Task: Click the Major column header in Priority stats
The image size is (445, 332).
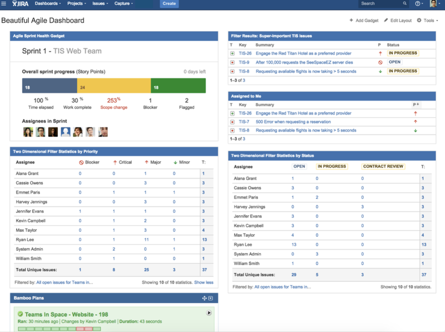Action: coord(152,162)
